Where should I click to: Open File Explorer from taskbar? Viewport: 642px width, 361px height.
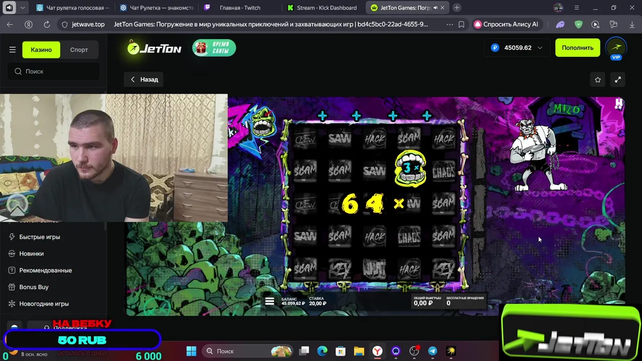359,351
